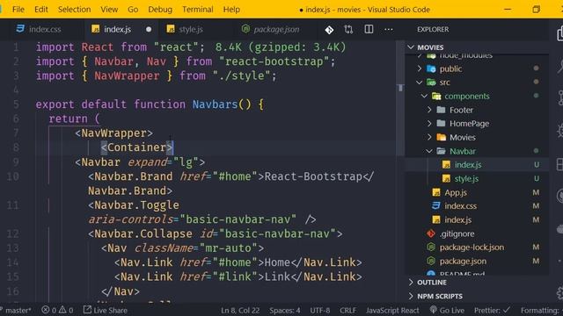Open the File menu
This screenshot has height=316, width=563.
[18, 10]
